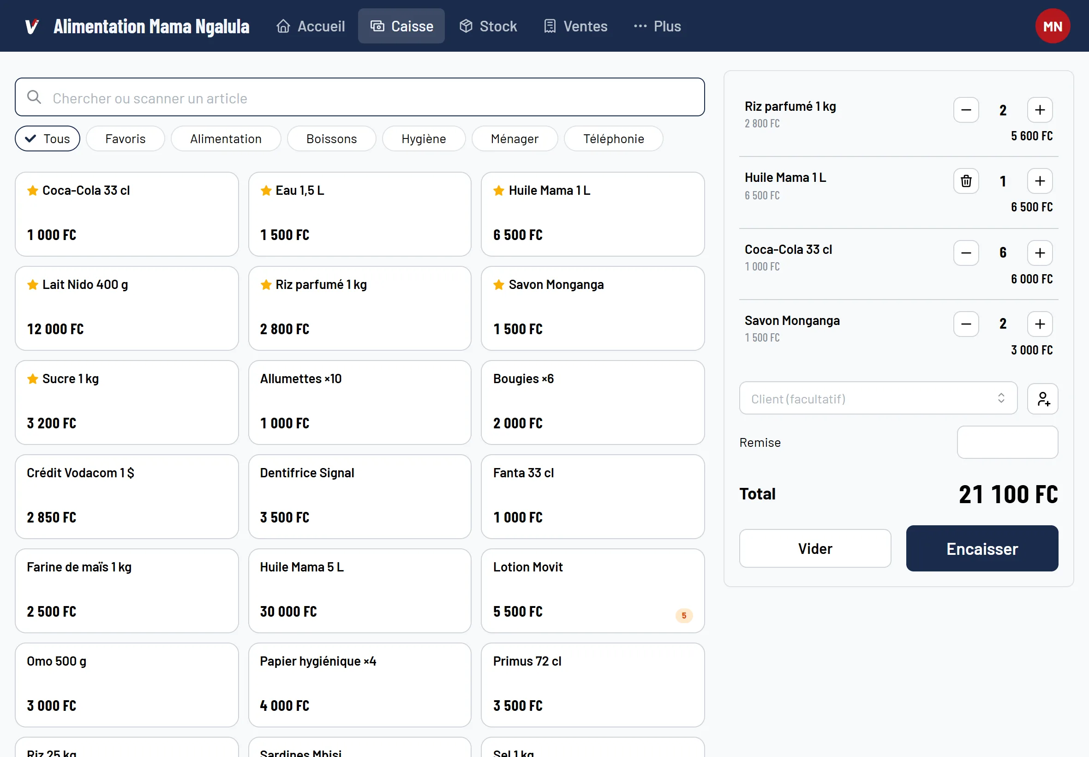The height and width of the screenshot is (757, 1089).
Task: Select the Tous category filter
Action: (48, 138)
